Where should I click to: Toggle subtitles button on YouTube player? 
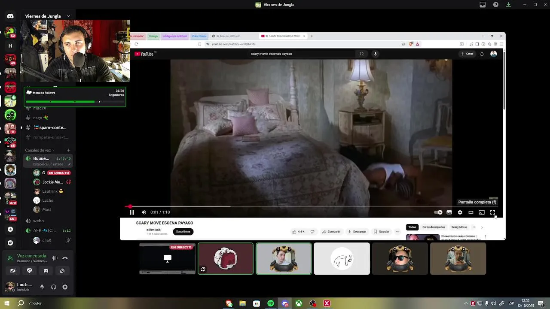click(449, 212)
